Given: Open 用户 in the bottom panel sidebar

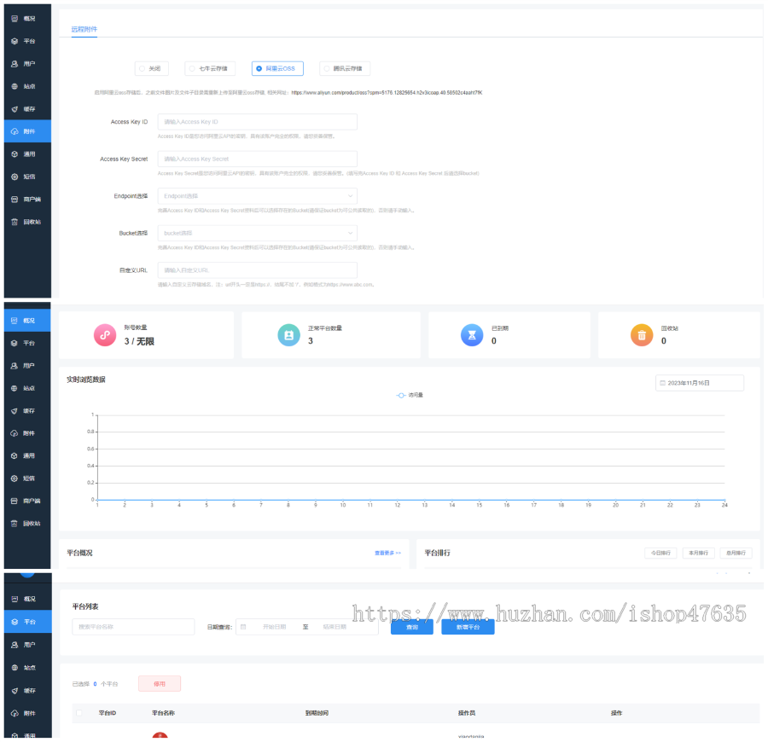Looking at the screenshot, I should [27, 645].
